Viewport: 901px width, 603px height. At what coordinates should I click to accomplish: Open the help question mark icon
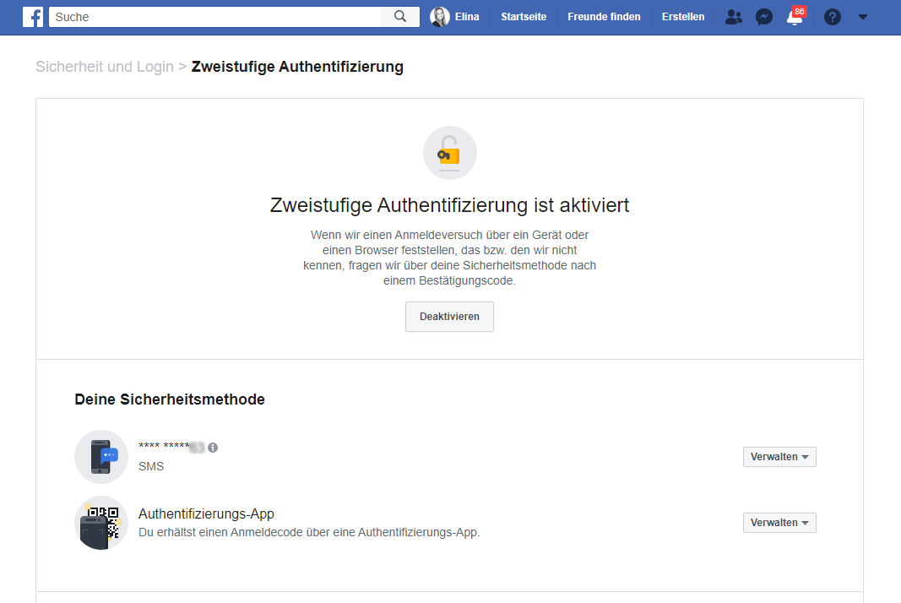pos(833,17)
